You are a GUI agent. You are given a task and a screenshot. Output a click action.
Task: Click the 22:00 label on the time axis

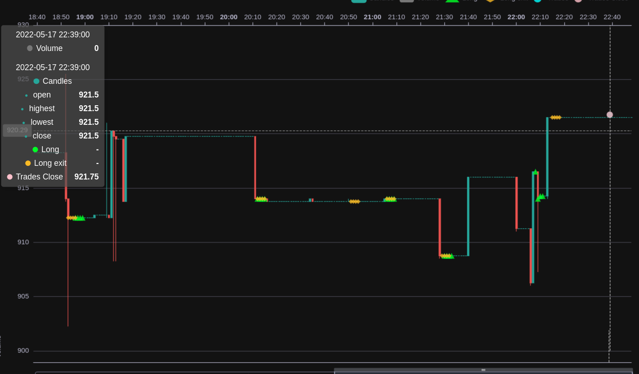[x=516, y=17]
